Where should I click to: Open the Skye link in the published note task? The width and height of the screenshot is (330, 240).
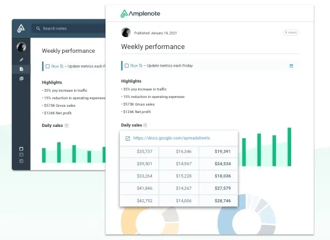click(x=134, y=65)
